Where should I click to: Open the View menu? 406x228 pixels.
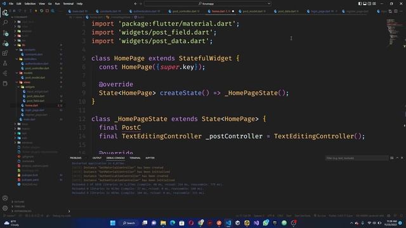tap(42, 4)
